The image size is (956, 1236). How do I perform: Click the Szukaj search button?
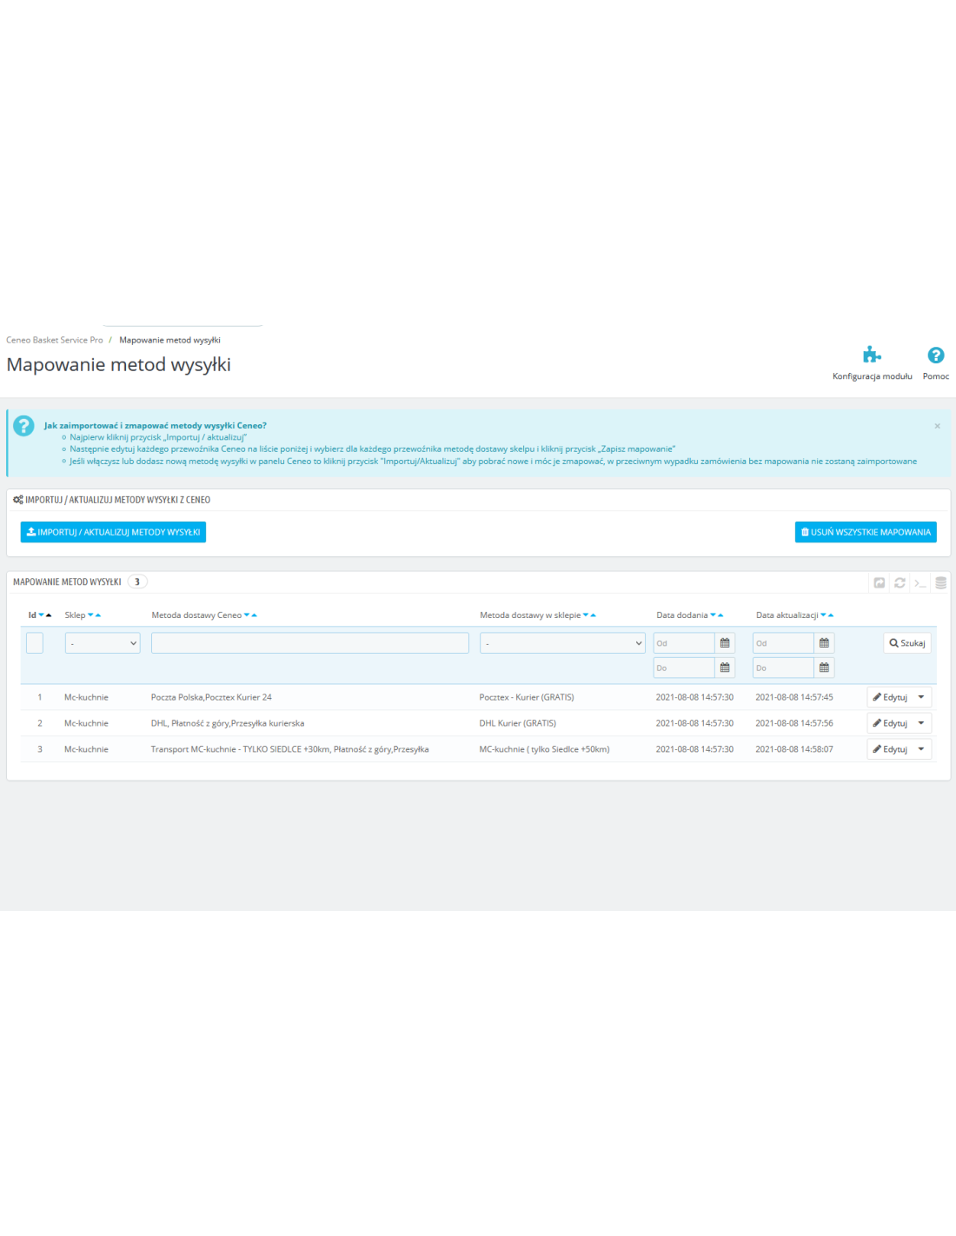(907, 643)
